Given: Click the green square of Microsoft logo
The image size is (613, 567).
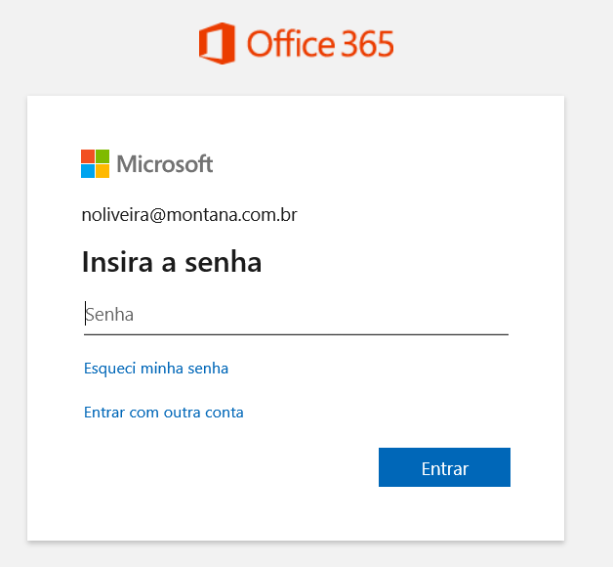Looking at the screenshot, I should (102, 156).
